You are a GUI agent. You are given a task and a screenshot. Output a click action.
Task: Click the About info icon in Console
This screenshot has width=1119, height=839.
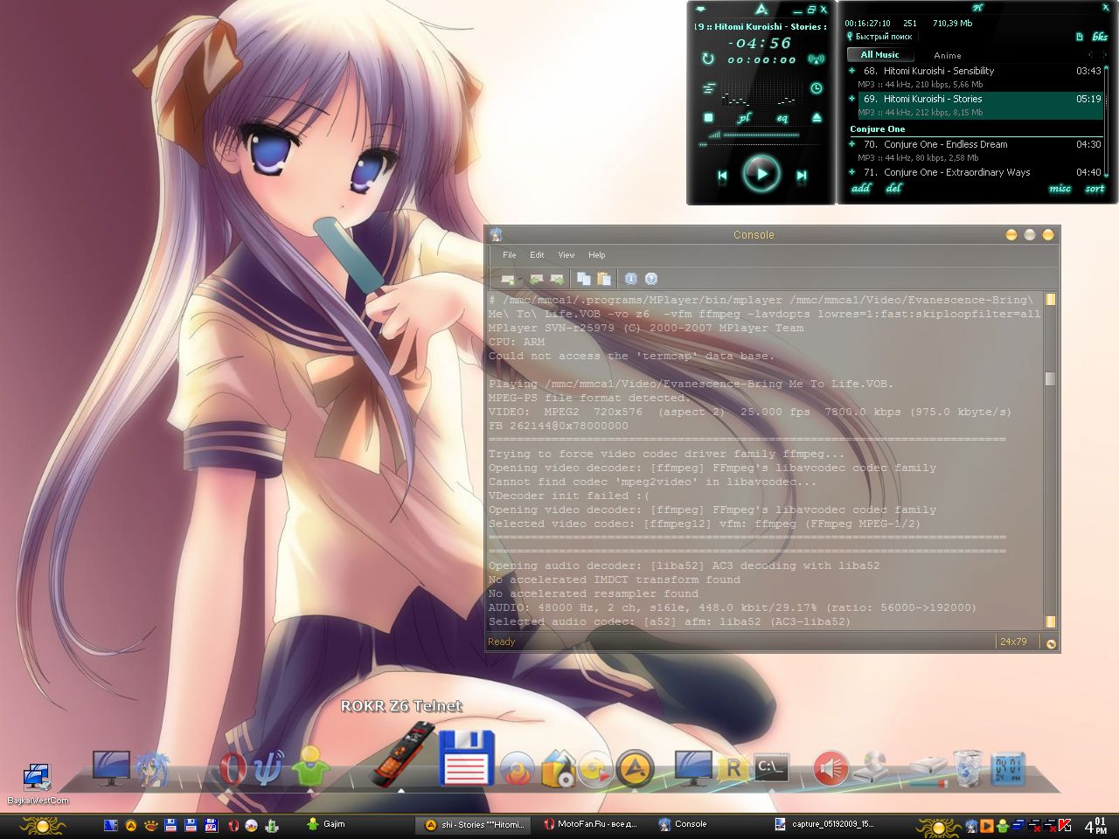(x=631, y=279)
